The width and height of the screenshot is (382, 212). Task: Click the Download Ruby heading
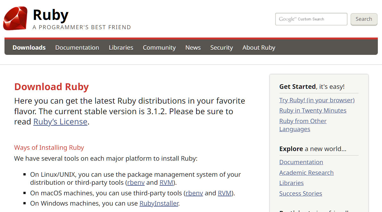click(x=51, y=87)
